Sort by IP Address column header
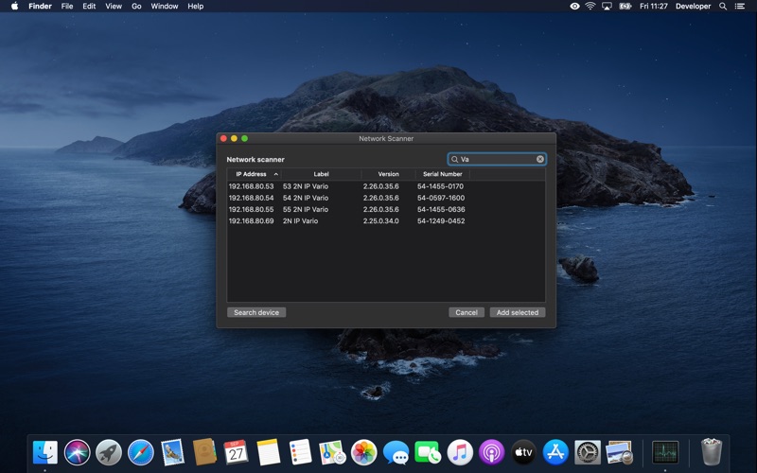Screen dimensions: 757x473 click(253, 174)
